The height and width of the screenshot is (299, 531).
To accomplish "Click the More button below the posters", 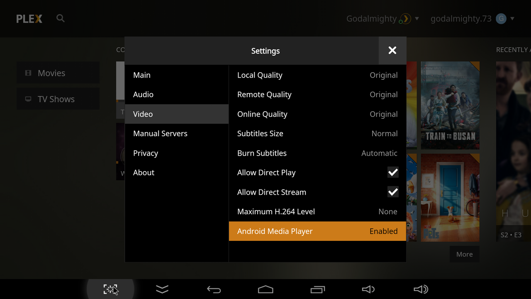I will [465, 254].
